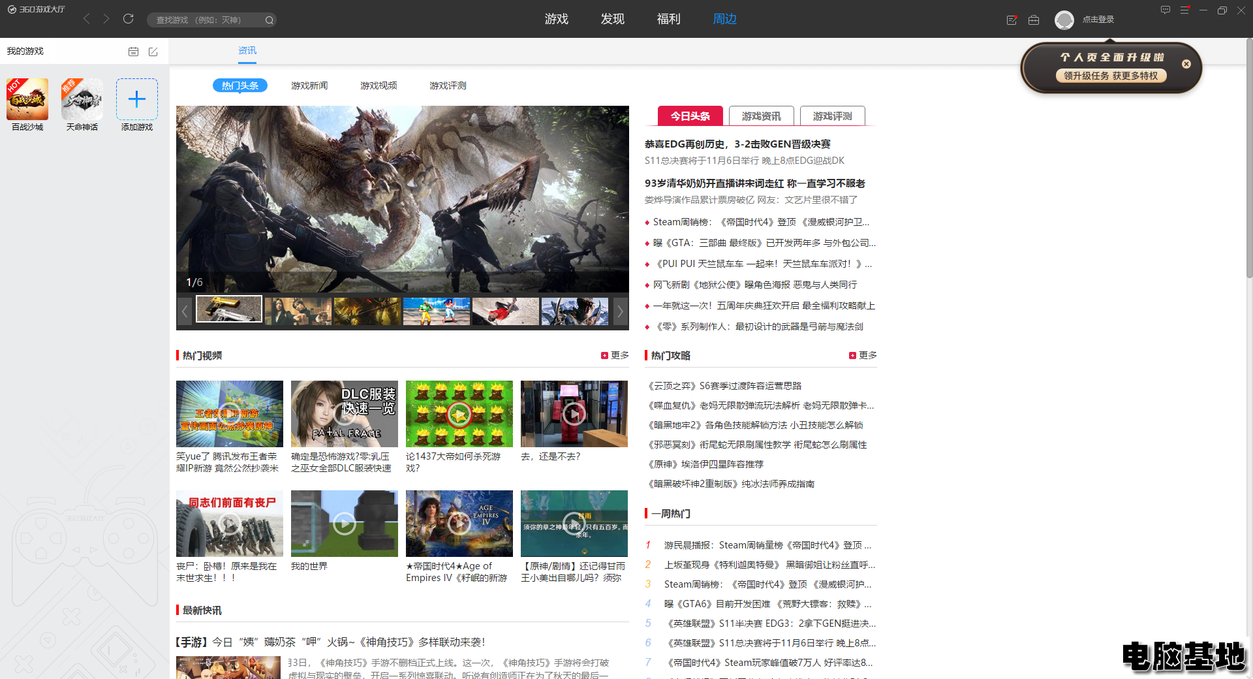Open the Monster Hunter banner image

tap(403, 199)
